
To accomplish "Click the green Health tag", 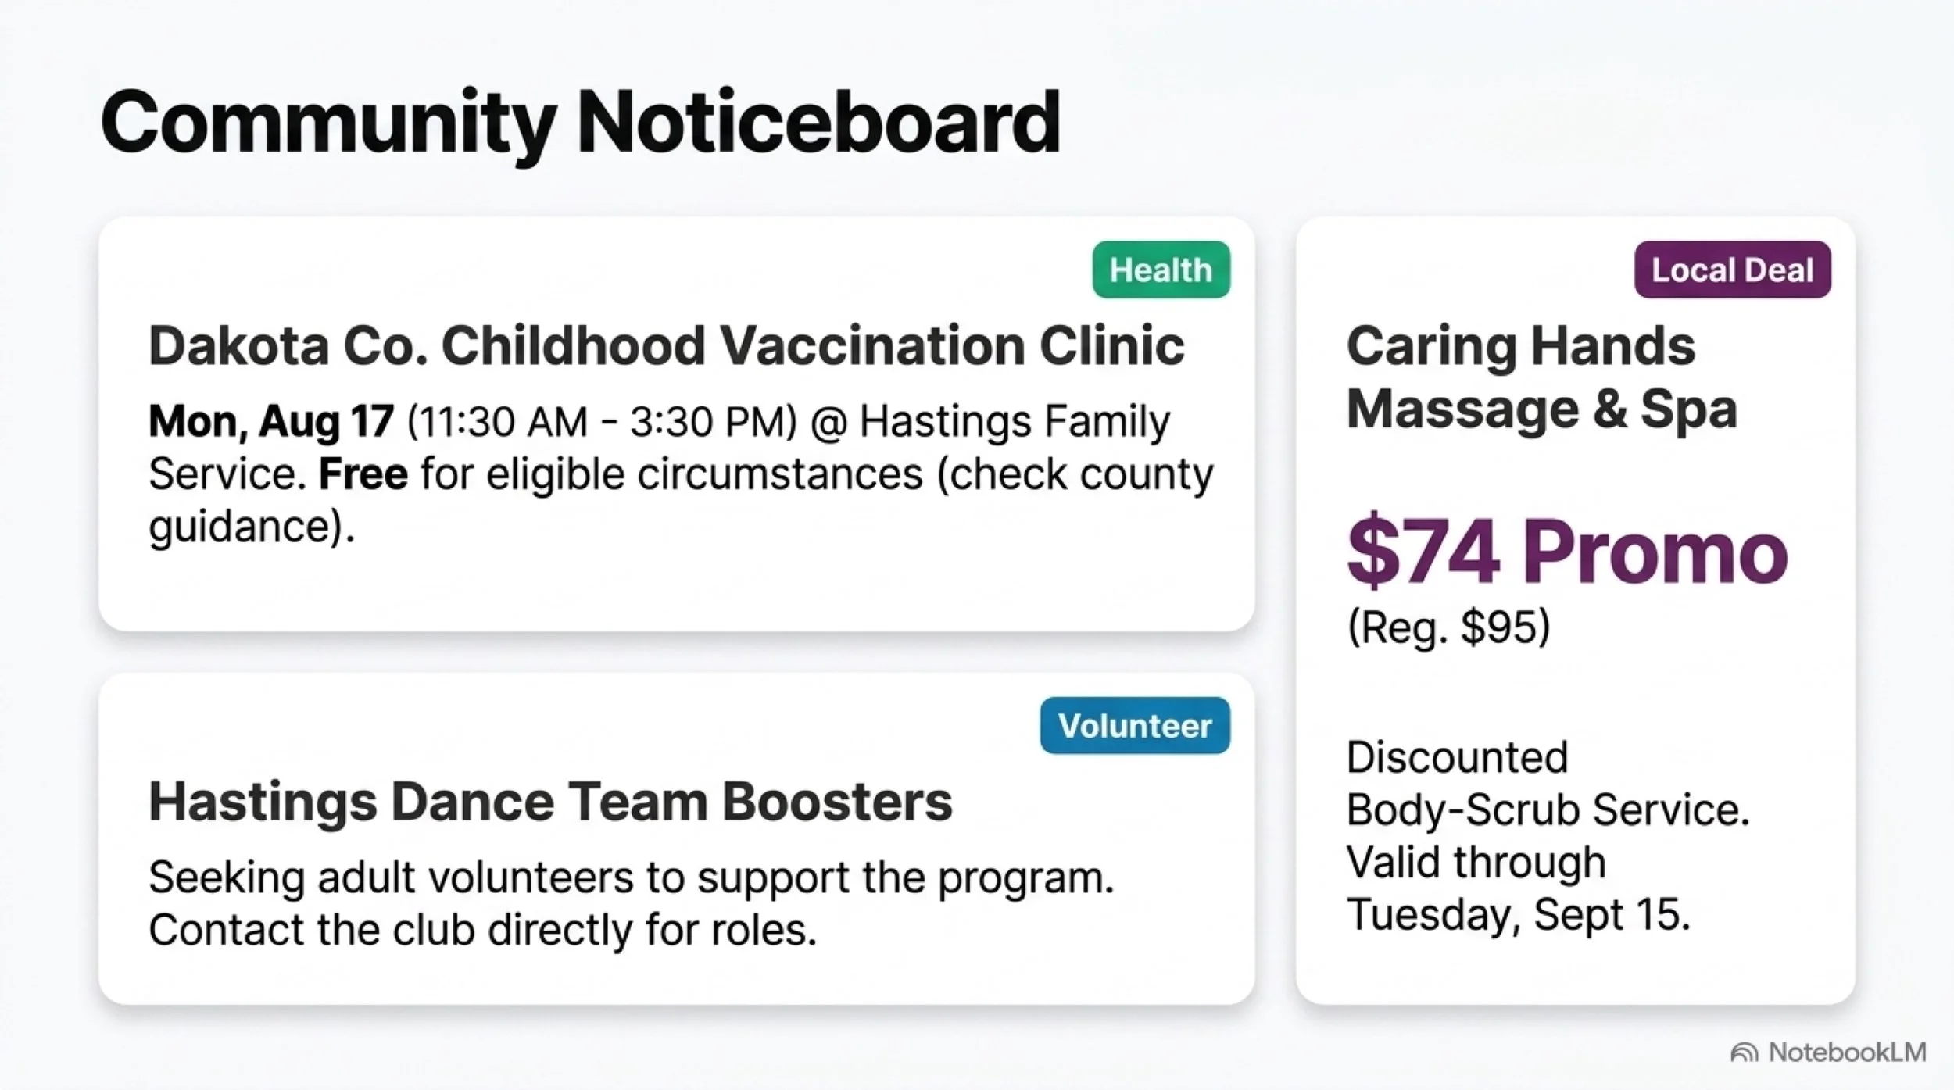I will (1161, 270).
